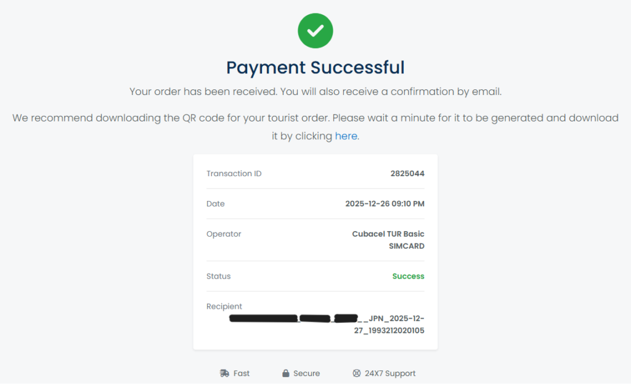Click the Transaction ID label

[234, 174]
